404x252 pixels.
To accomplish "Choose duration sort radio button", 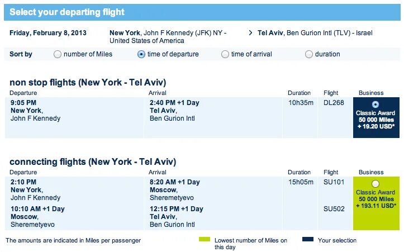I will click(309, 54).
